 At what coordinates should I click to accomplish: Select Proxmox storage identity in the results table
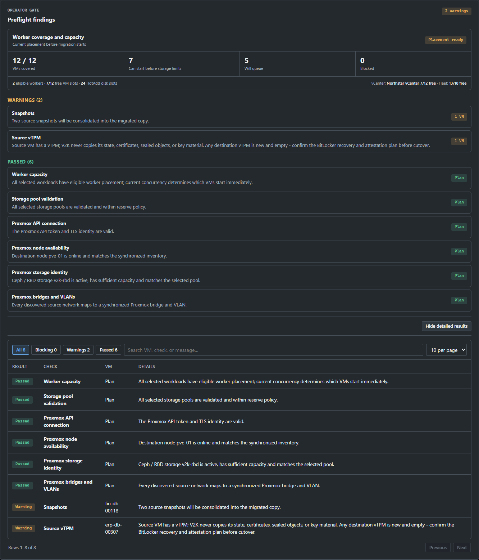(63, 464)
